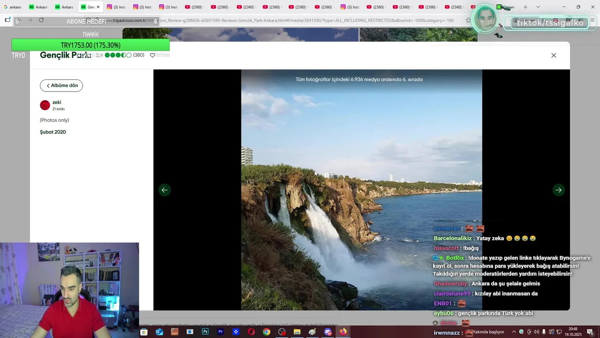Open the profile of user zeki
Screen dimensions: 600x338
[57, 102]
